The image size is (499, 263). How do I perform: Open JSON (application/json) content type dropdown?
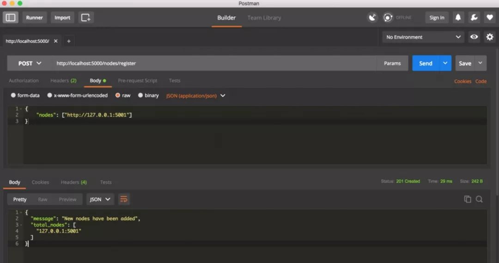pyautogui.click(x=195, y=96)
